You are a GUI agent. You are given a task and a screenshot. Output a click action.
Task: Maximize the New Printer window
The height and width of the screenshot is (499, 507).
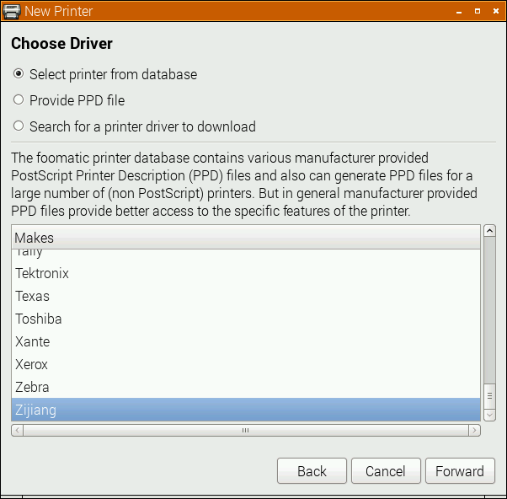click(477, 11)
